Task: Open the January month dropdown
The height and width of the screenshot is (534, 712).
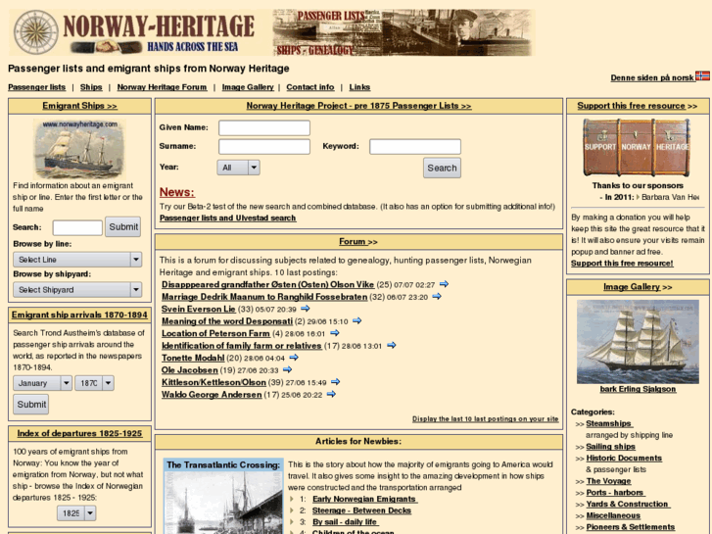Action: [42, 383]
